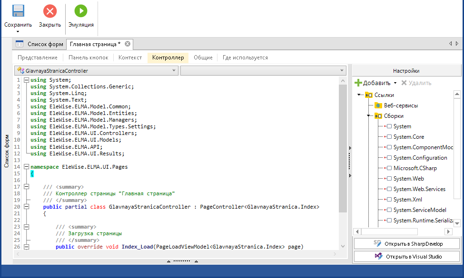Collapse the class block at line 20
The height and width of the screenshot is (278, 464).
click(x=26, y=207)
